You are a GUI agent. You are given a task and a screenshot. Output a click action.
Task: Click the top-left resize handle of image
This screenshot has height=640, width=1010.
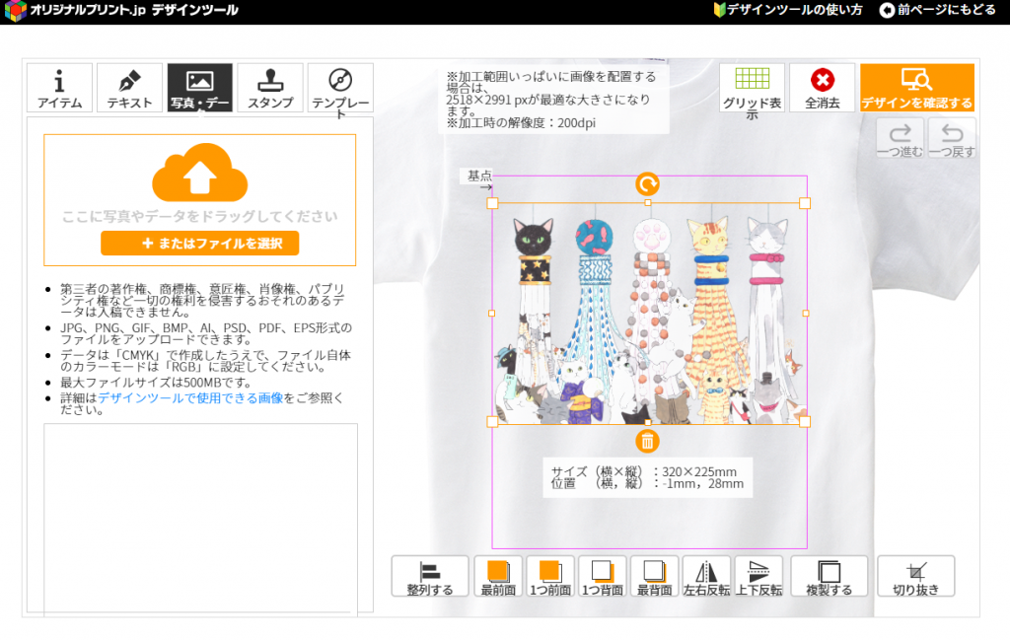point(492,203)
